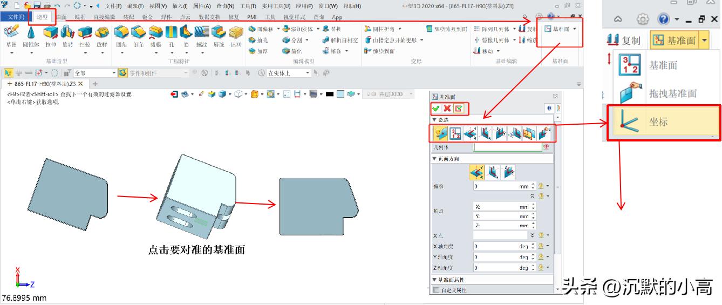Click the 移动 button
This screenshot has width=722, height=305.
point(483,51)
